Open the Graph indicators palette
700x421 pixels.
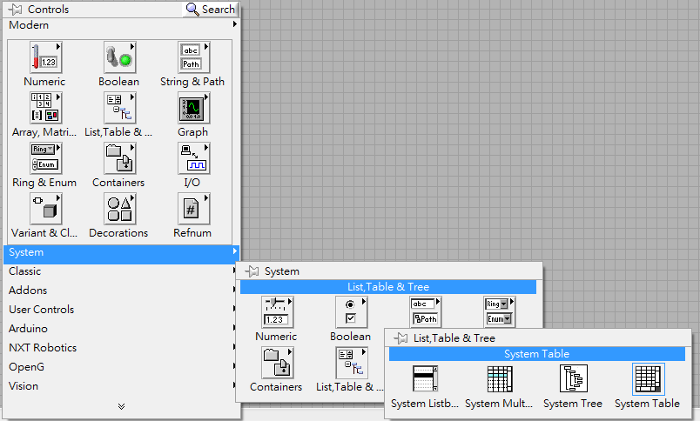(x=194, y=108)
